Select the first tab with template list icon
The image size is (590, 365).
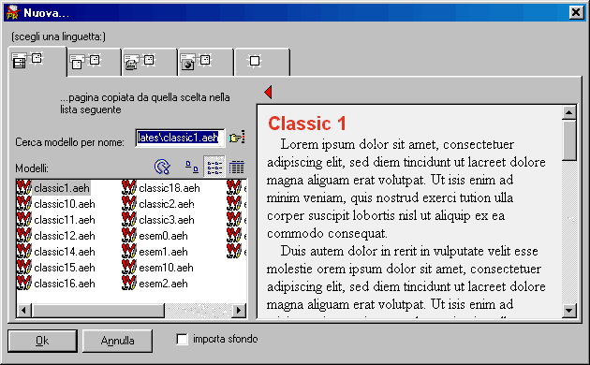click(x=37, y=61)
